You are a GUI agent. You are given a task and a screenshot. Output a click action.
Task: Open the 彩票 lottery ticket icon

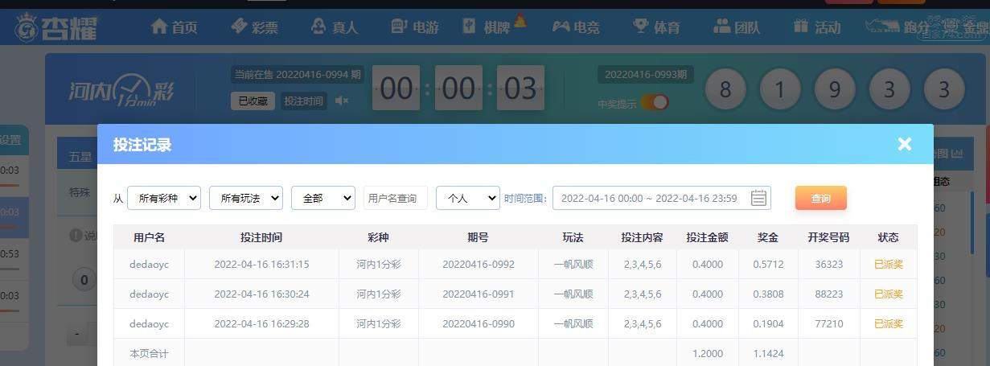(x=239, y=27)
